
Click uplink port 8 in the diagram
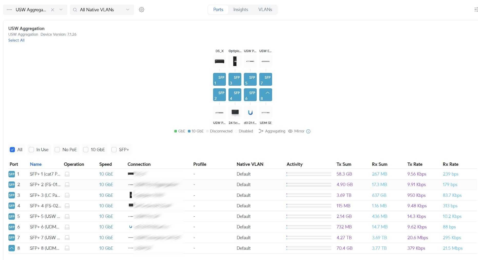click(x=265, y=95)
